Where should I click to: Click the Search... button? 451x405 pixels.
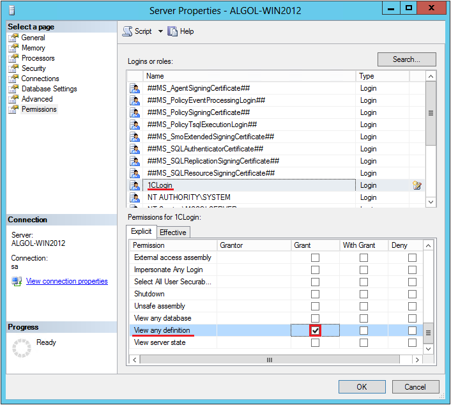point(406,59)
